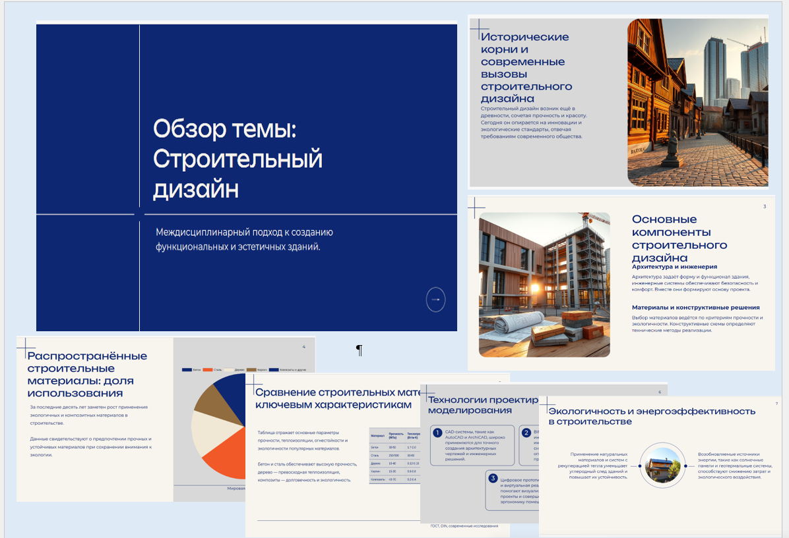Click the 'Бетон' legend swatch in chart
This screenshot has height=538, width=789.
[187, 369]
